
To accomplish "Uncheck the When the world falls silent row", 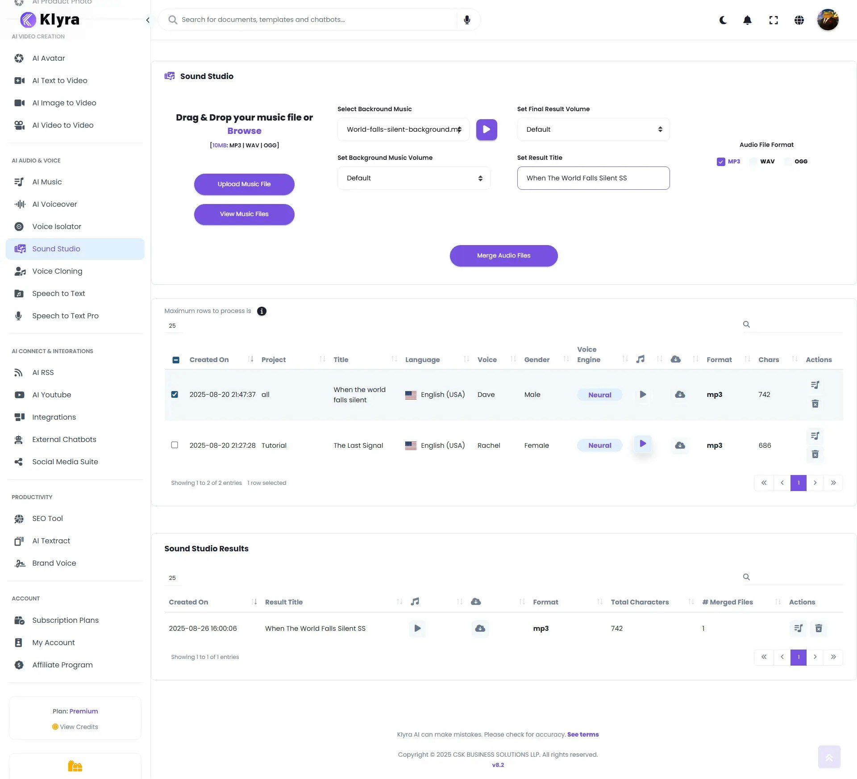I will tap(175, 394).
